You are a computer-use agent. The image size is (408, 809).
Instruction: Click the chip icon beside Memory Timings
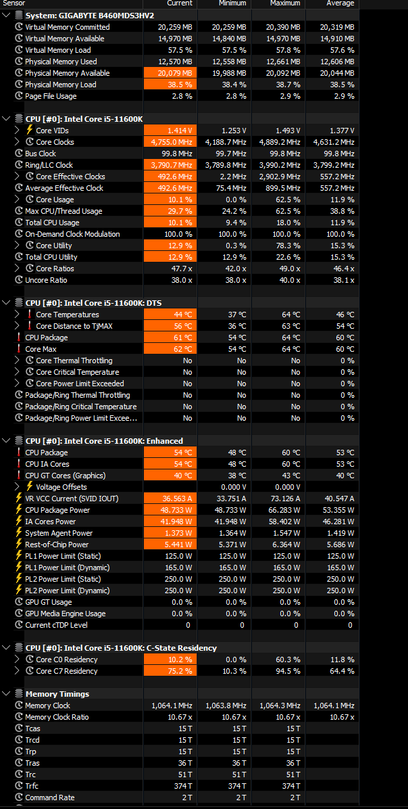18,694
